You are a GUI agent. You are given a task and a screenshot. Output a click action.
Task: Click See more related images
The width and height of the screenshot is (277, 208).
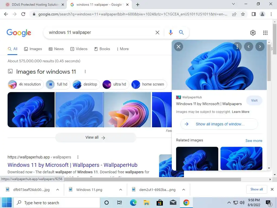coord(254,141)
